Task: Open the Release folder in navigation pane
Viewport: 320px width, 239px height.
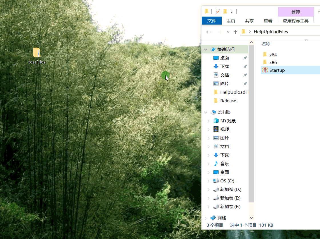Action: click(x=228, y=101)
